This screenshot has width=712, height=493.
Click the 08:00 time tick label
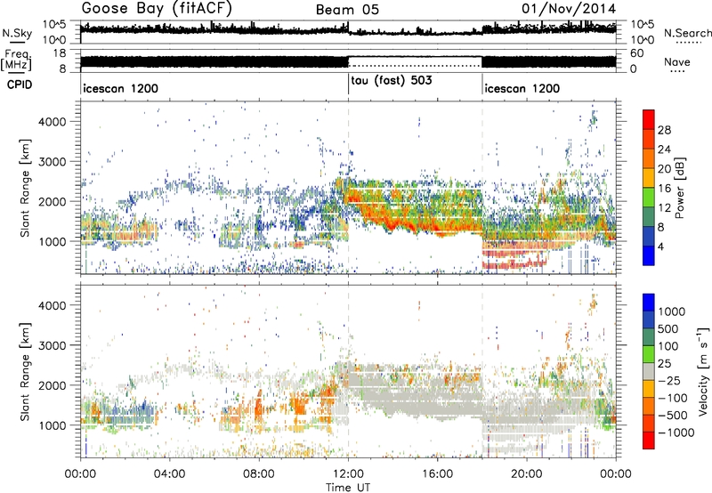[x=259, y=474]
